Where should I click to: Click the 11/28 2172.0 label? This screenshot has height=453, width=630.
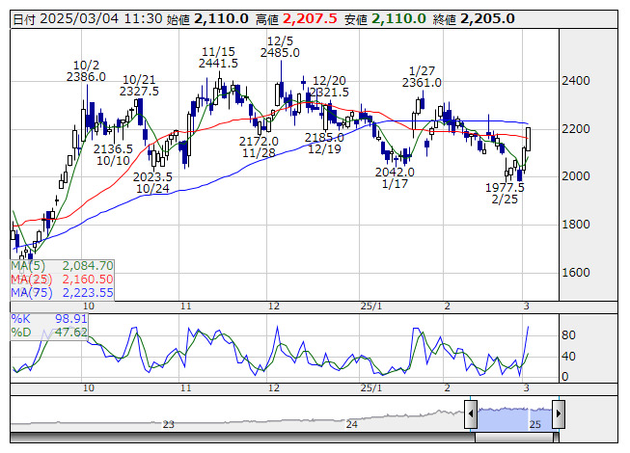click(259, 147)
